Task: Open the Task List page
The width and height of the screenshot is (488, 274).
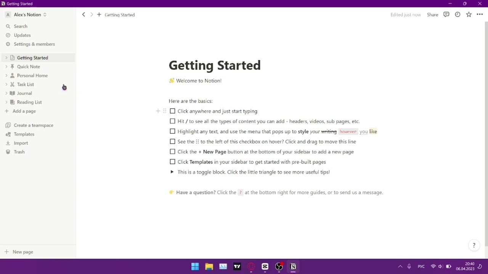Action: pyautogui.click(x=26, y=84)
